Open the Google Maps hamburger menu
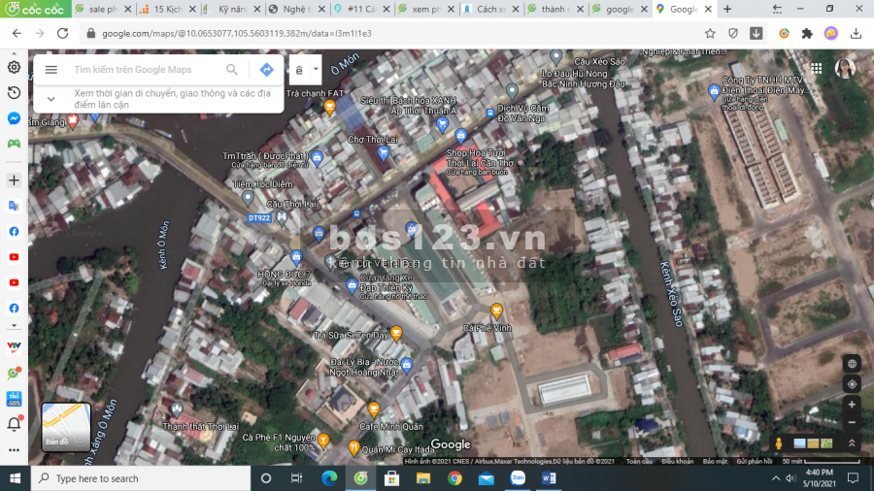 tap(51, 70)
